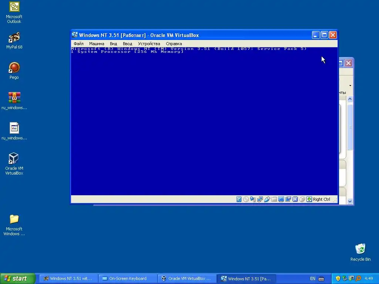
Task: Click the green arrow keyboard capture icon
Action: click(x=309, y=199)
